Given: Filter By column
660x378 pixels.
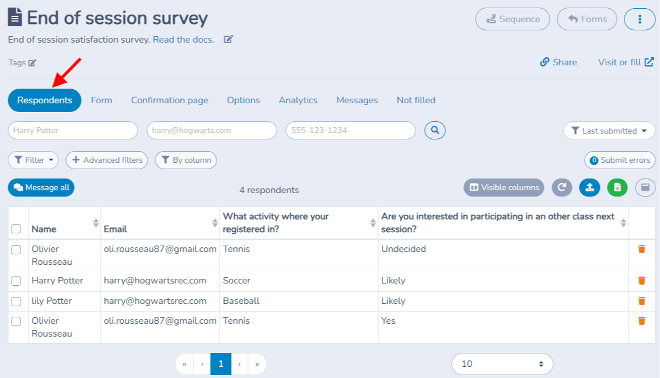Looking at the screenshot, I should (186, 160).
